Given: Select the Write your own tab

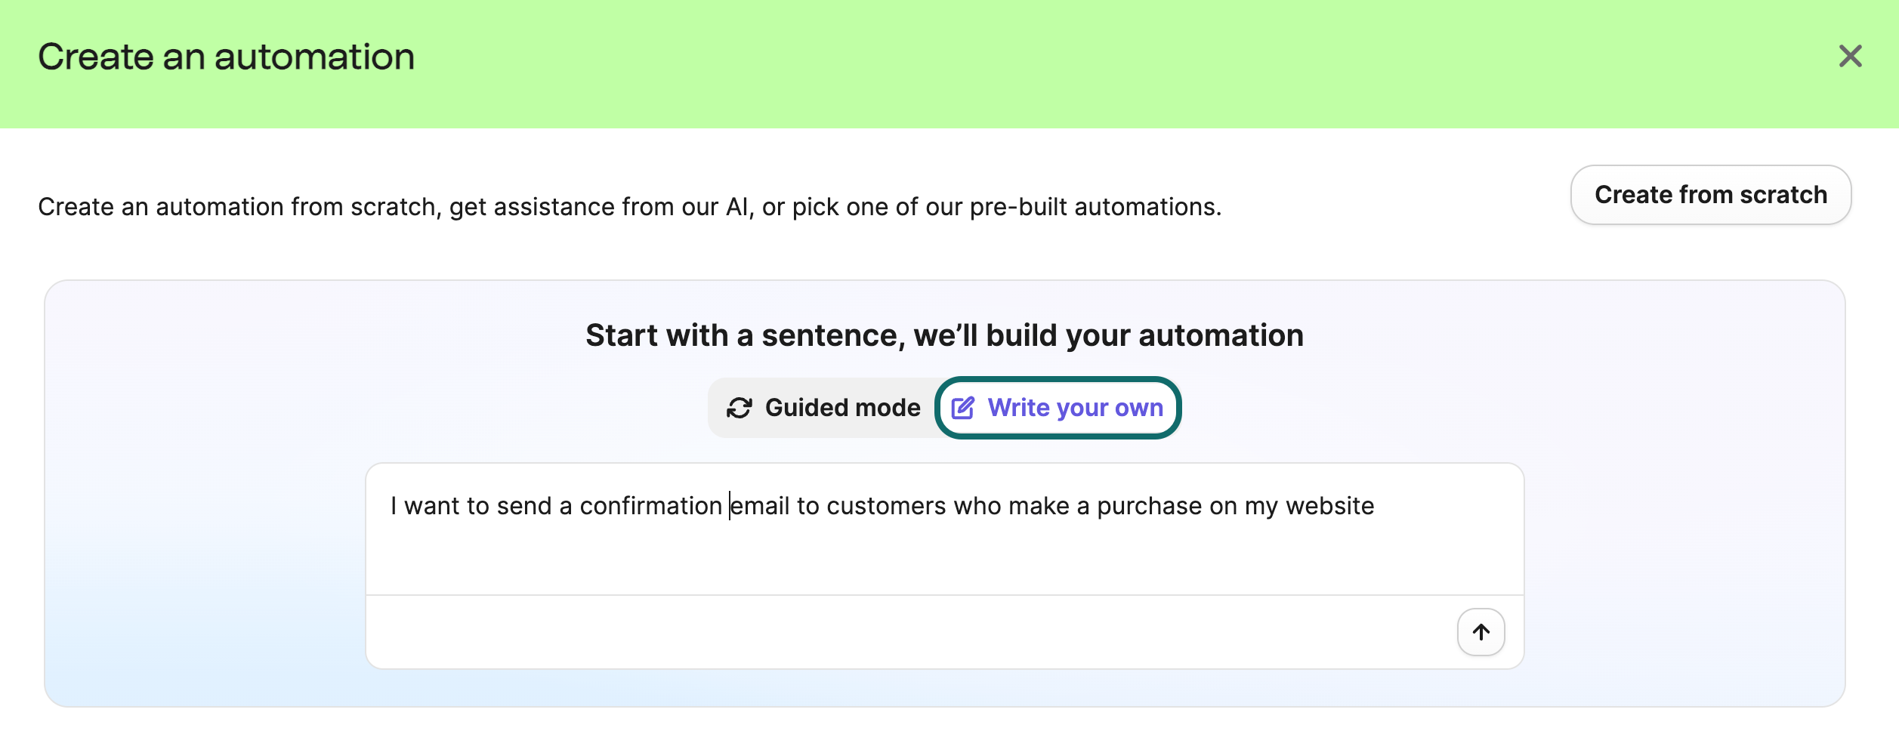Looking at the screenshot, I should click(1058, 407).
